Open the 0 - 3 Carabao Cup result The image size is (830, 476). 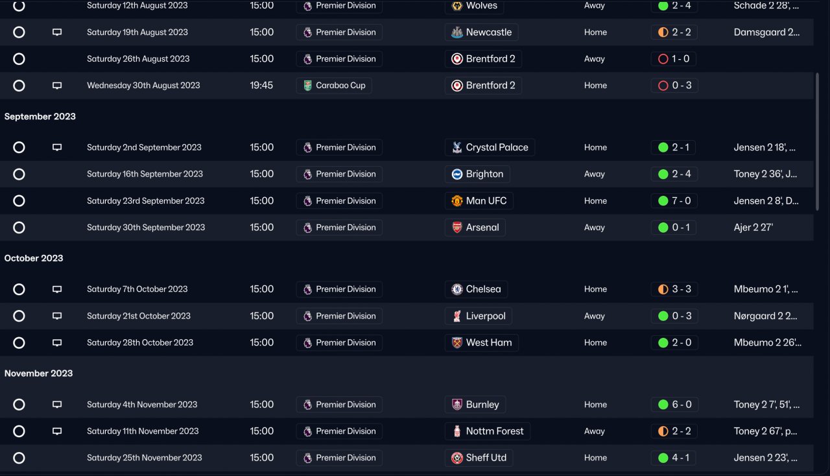pos(674,86)
